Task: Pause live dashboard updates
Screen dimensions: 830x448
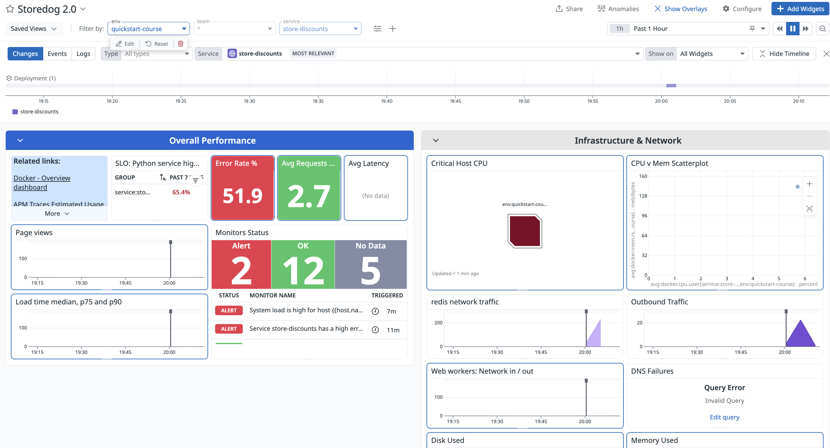Action: 793,29
